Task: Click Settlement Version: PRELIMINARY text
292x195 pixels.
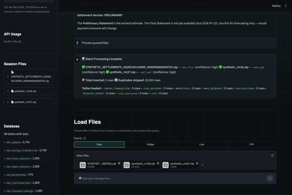Action: pos(100,15)
